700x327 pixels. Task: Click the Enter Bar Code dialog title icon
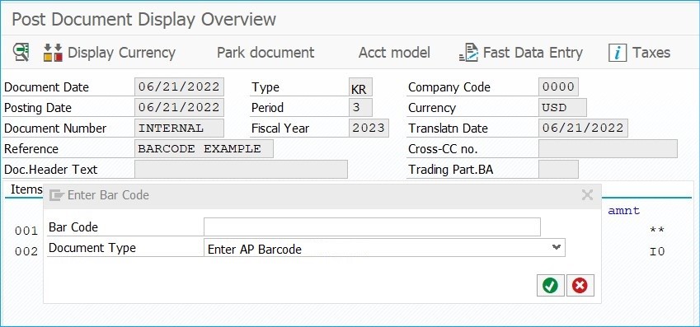click(x=57, y=195)
